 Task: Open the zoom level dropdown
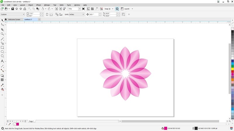pyautogui.click(x=80, y=9)
